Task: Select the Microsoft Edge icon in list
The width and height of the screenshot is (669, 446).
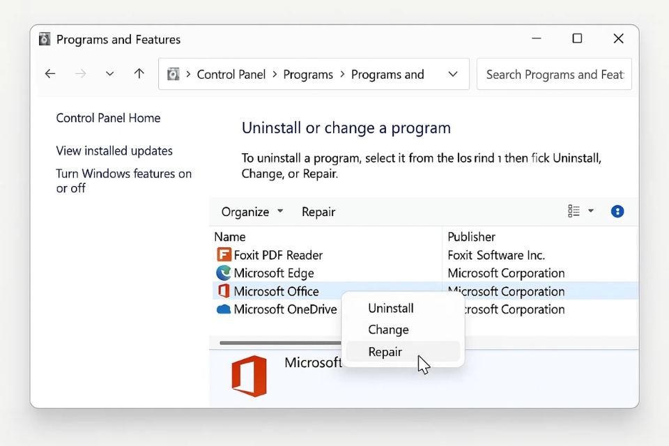Action: pyautogui.click(x=223, y=273)
